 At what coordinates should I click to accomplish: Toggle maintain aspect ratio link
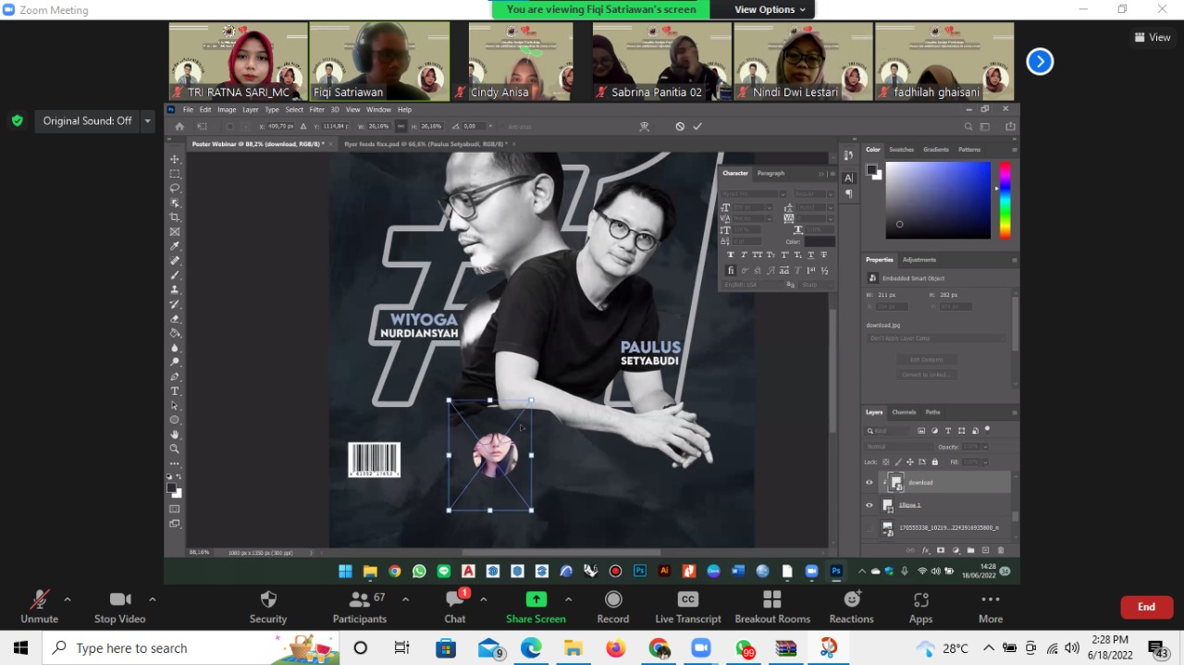401,127
